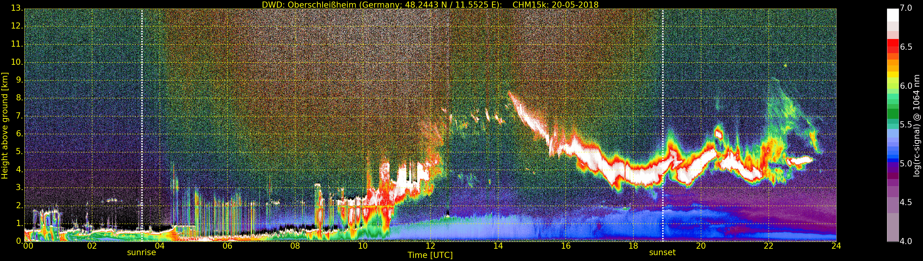Click the '16' time axis tick label
The image size is (923, 261).
pos(566,246)
